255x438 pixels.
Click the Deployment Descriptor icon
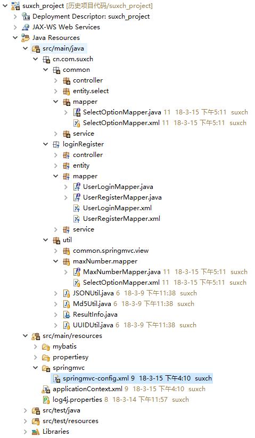[26, 16]
